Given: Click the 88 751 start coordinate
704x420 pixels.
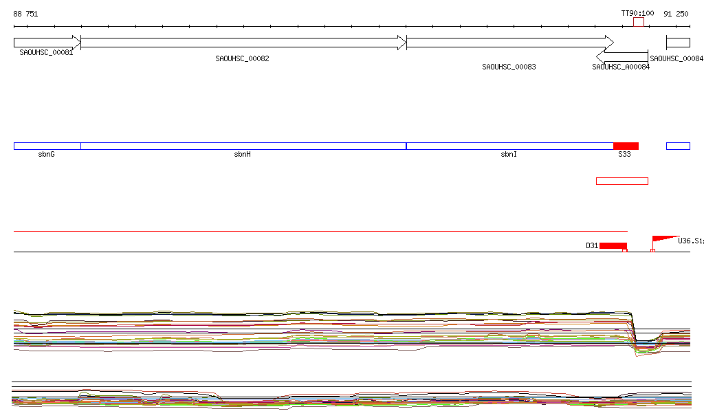Looking at the screenshot, I should 25,14.
